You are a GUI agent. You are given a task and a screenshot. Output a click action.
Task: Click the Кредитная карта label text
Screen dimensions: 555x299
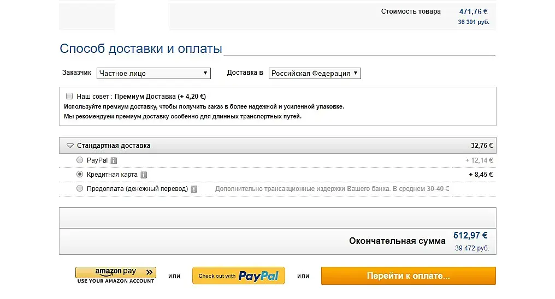click(x=111, y=175)
